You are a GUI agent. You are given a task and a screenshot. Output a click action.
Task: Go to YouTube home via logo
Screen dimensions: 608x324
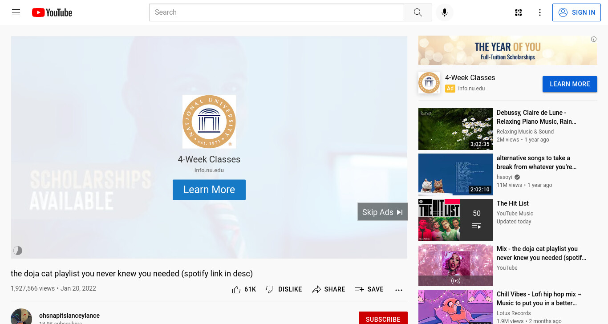click(52, 12)
